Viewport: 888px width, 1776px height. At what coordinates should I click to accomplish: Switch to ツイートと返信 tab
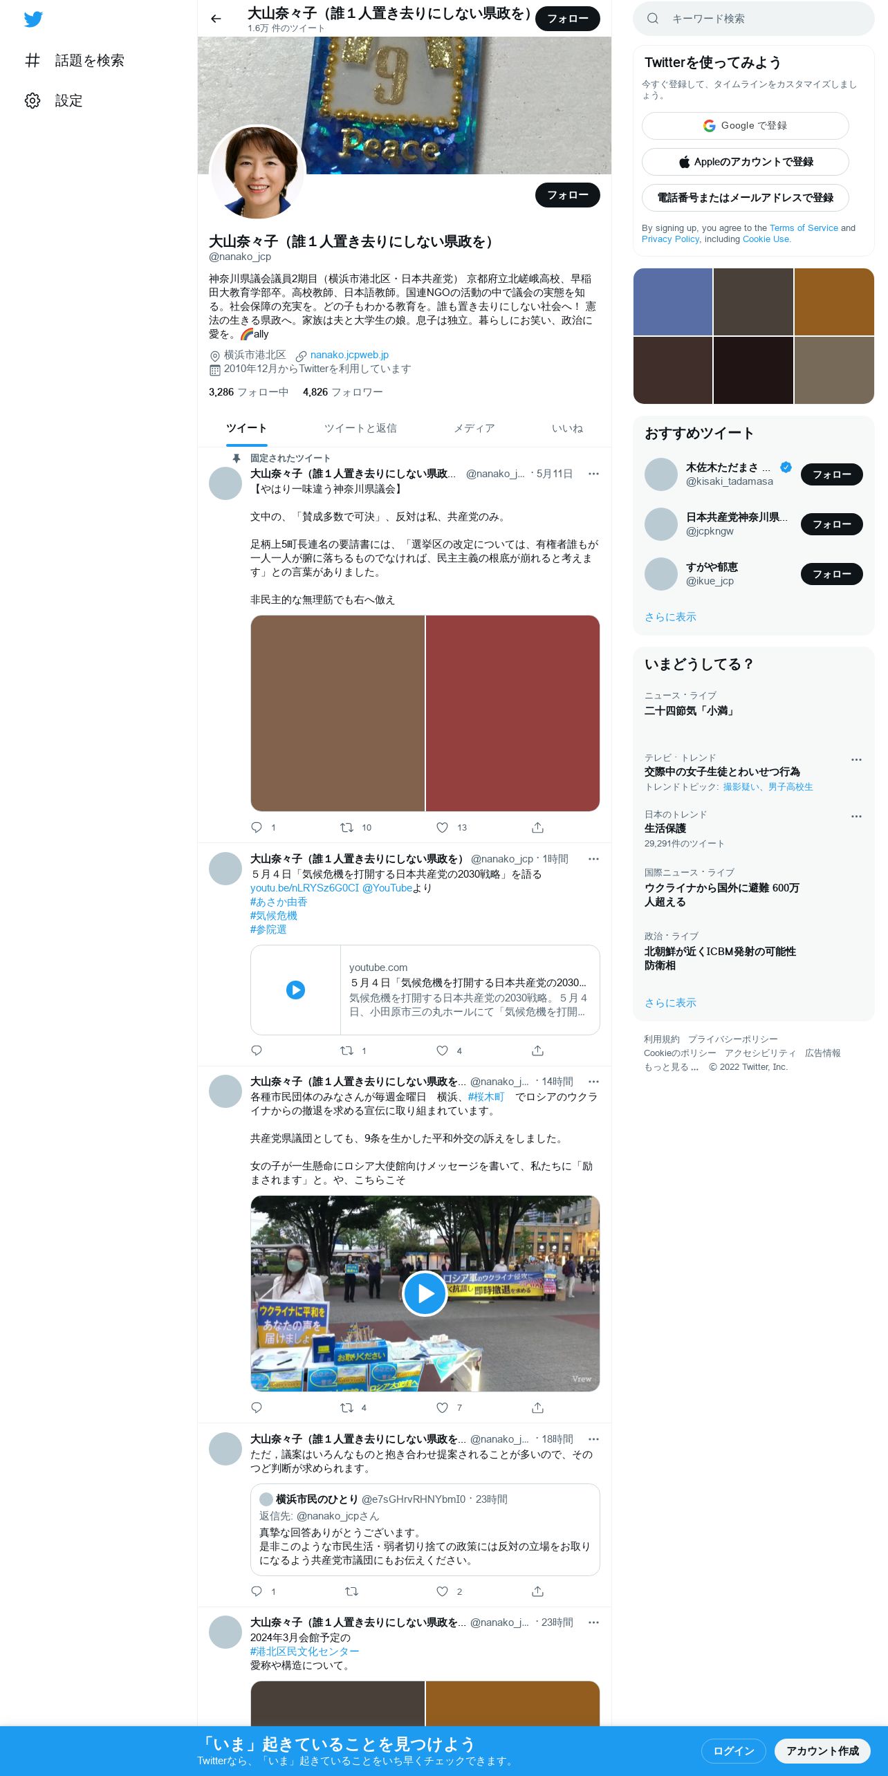pos(360,428)
